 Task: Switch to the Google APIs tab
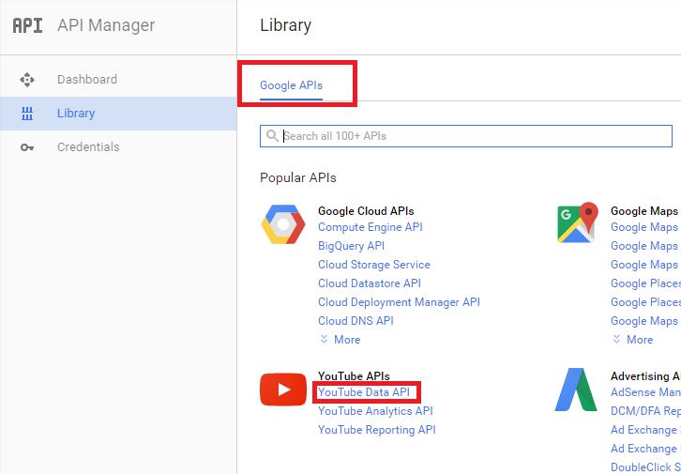[291, 85]
